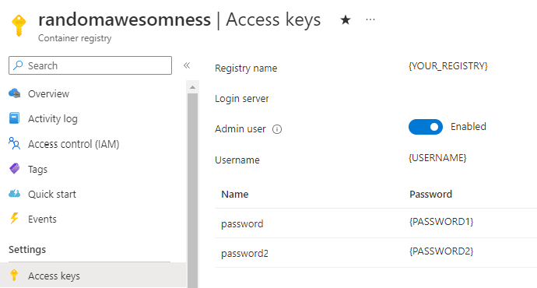Click the {USERNAME} value field
Image resolution: width=537 pixels, height=288 pixels.
437,158
